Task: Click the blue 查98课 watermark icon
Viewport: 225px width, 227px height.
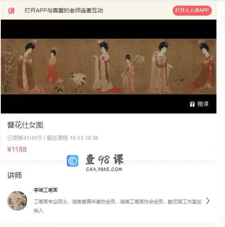Action: (x=73, y=161)
